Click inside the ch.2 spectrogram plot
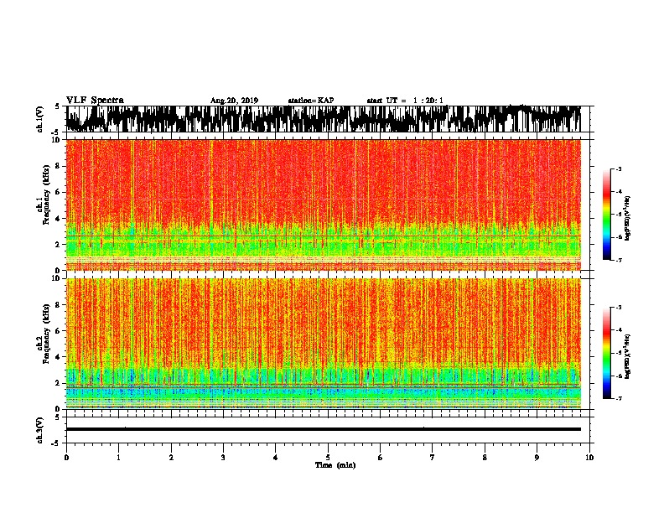This screenshot has width=664, height=513. click(x=324, y=344)
